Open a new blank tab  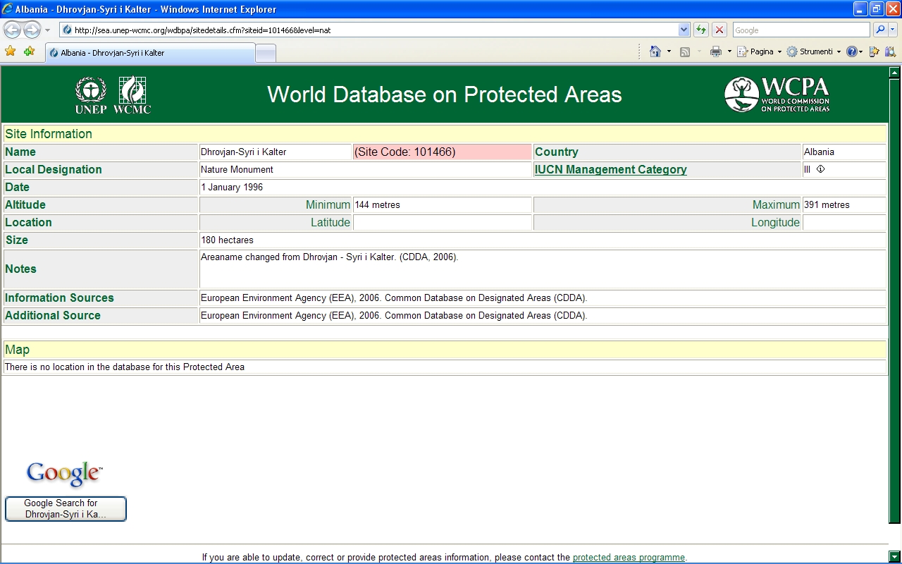tap(265, 53)
